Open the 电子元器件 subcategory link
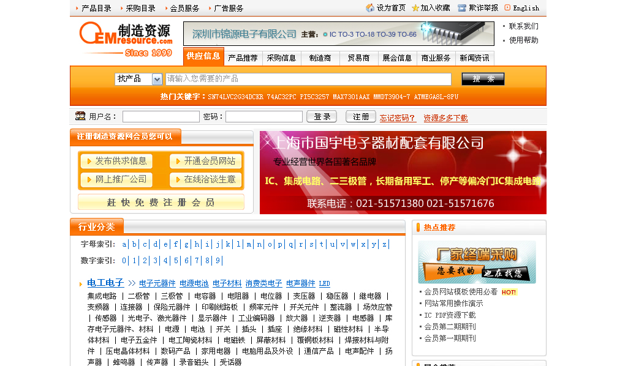Viewport: 617px width, 366px height. click(157, 283)
